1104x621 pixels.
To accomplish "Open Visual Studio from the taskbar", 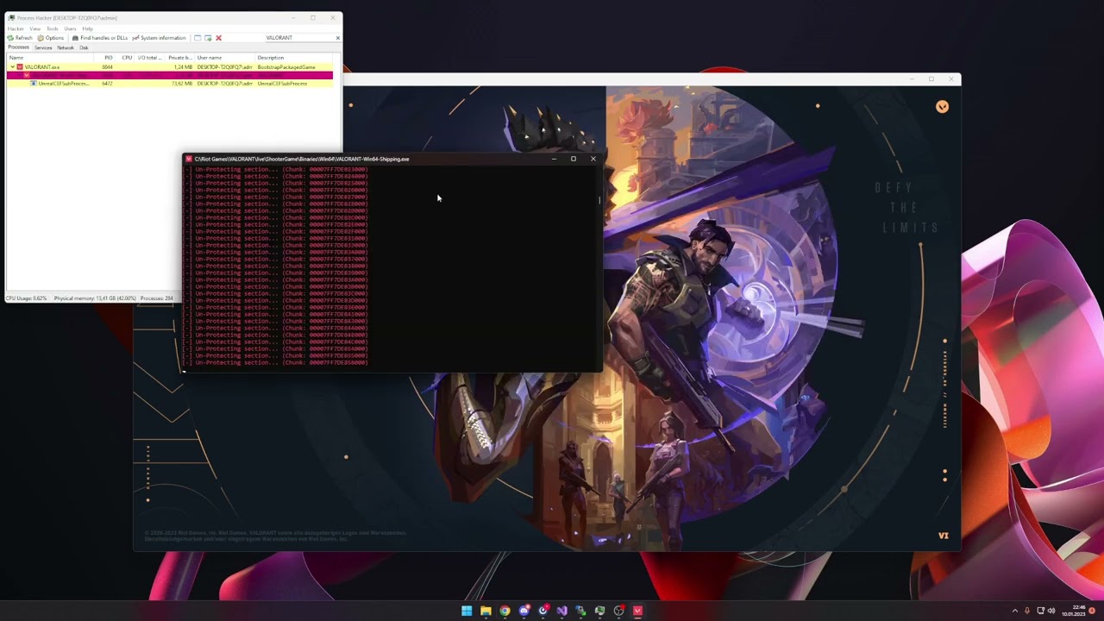I will [x=561, y=611].
